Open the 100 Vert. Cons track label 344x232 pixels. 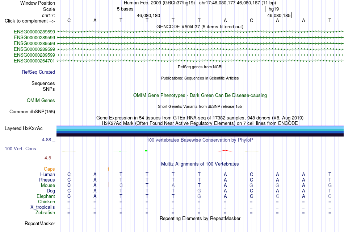point(20,148)
